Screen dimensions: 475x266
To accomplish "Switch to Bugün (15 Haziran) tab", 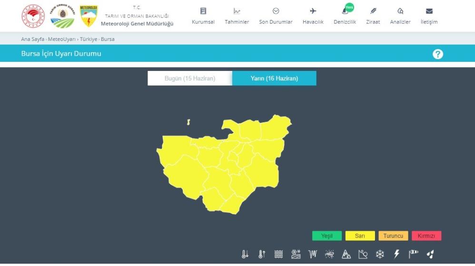I will click(x=190, y=79).
